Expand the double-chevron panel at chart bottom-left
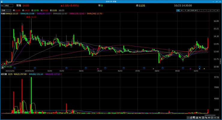The width and height of the screenshot is (222, 120). click(x=2, y=68)
